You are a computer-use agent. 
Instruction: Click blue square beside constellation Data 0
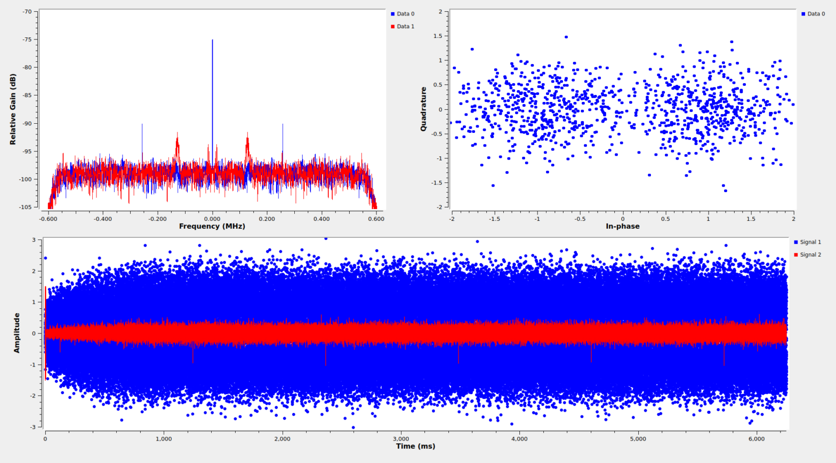tap(803, 14)
